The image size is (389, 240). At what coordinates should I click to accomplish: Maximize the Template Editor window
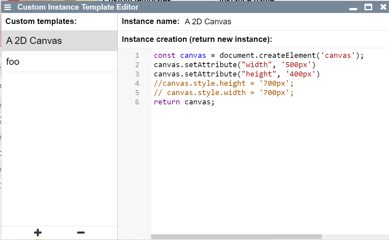pyautogui.click(x=368, y=7)
